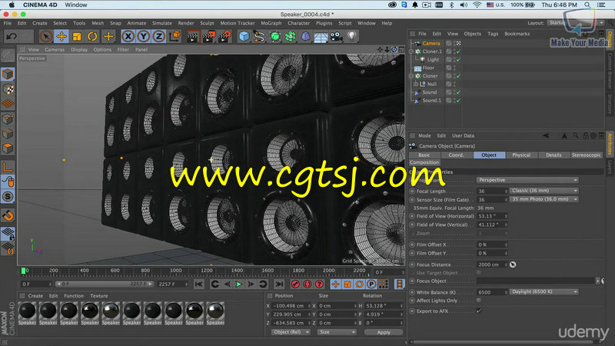Open attribute manager User Data menu
Screen dimensions: 615x346
click(463, 136)
